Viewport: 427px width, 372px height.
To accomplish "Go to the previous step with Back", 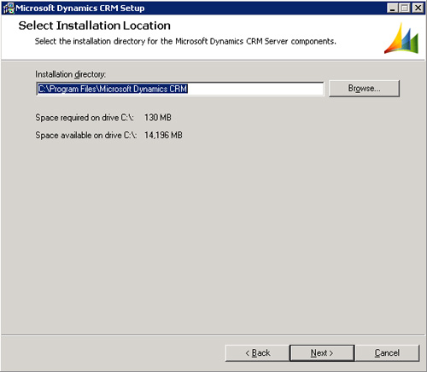I will click(x=257, y=353).
